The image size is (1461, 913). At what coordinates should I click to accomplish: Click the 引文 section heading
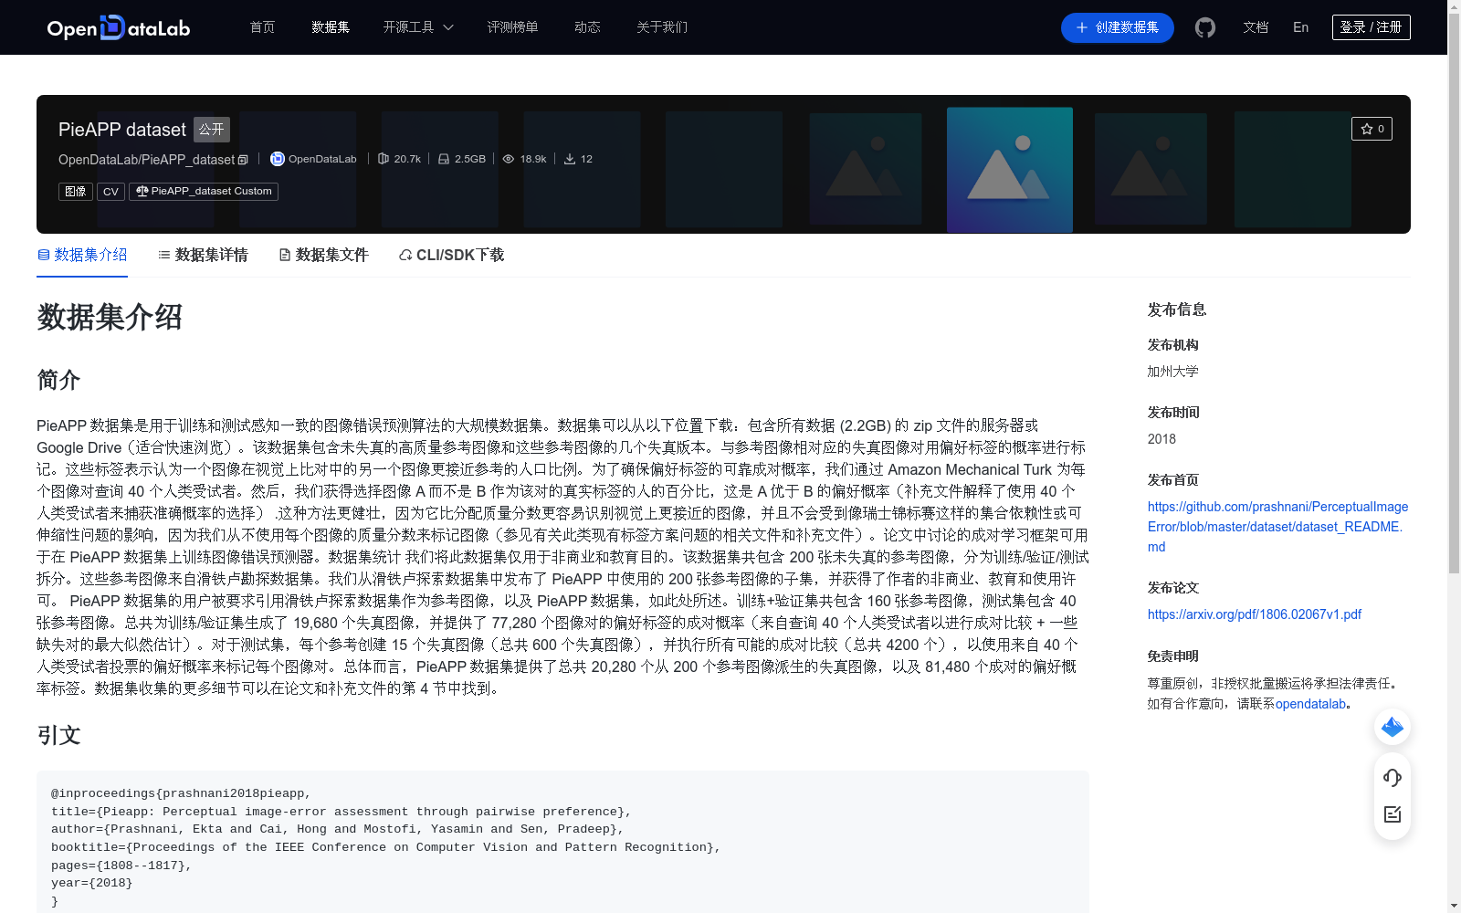point(58,736)
